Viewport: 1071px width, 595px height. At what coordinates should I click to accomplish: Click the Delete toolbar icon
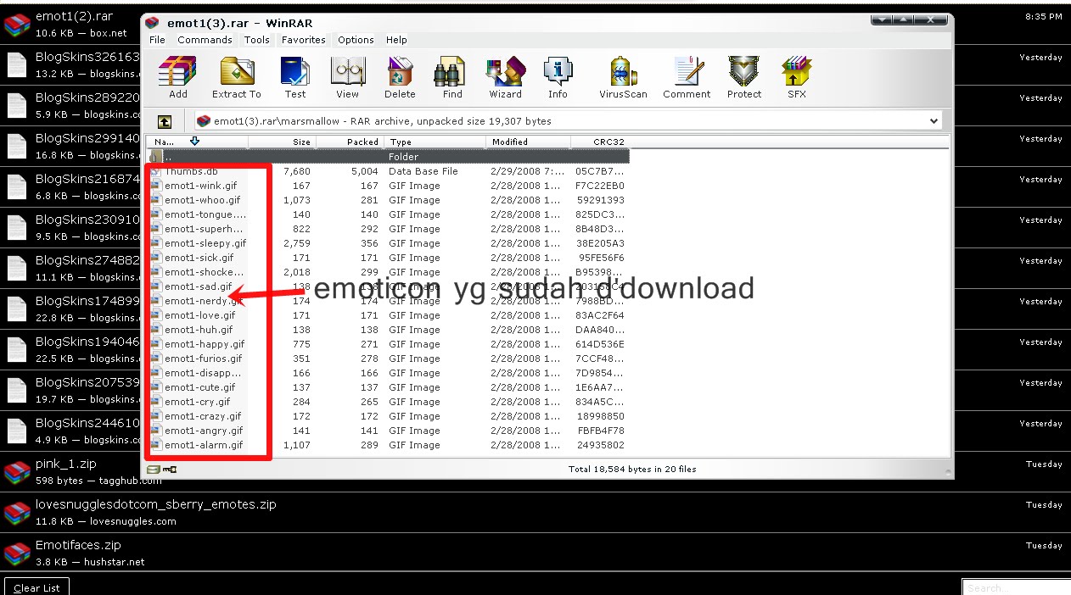pos(400,78)
